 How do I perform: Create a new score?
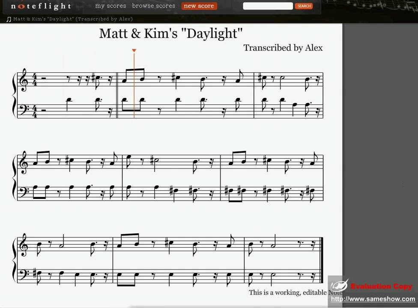199,6
